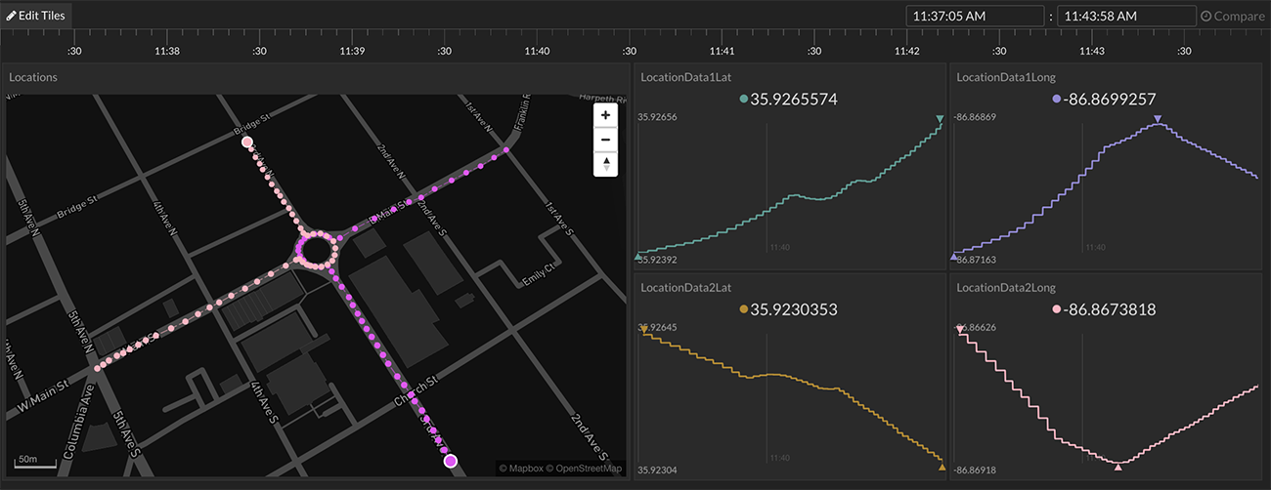1271x490 pixels.
Task: Click the max triangle marker on LocationData1Lat chart
Action: (940, 119)
